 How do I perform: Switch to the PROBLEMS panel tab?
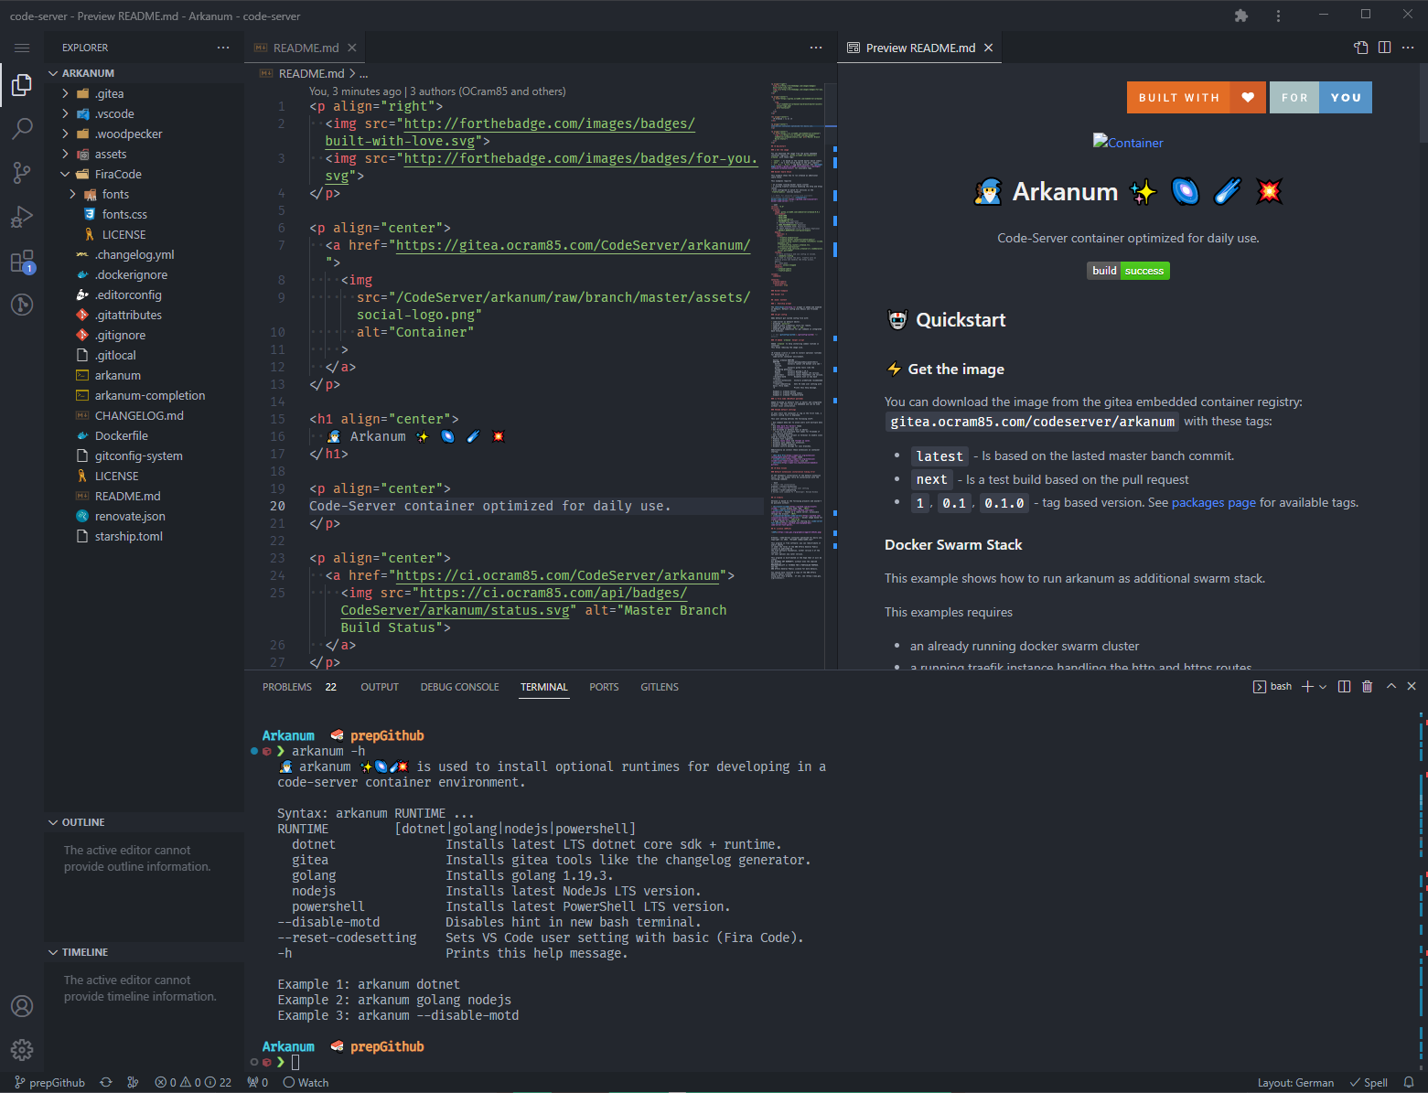[287, 686]
